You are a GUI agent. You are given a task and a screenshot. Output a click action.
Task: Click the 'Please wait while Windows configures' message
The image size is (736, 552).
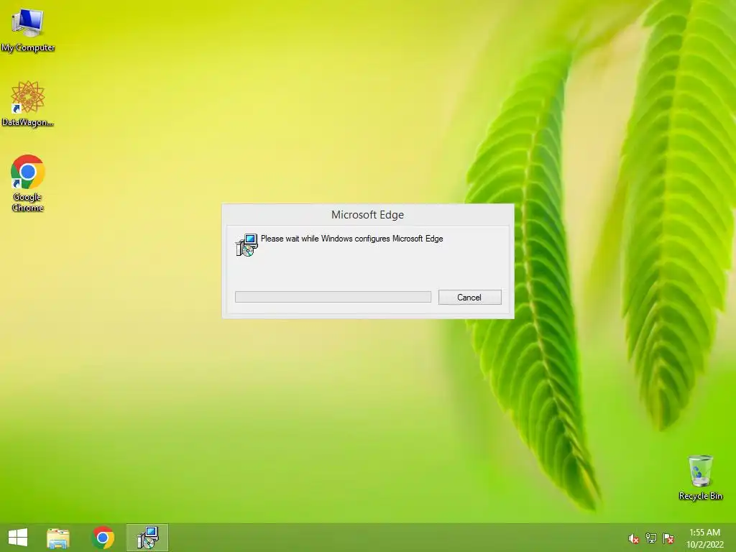tap(351, 239)
